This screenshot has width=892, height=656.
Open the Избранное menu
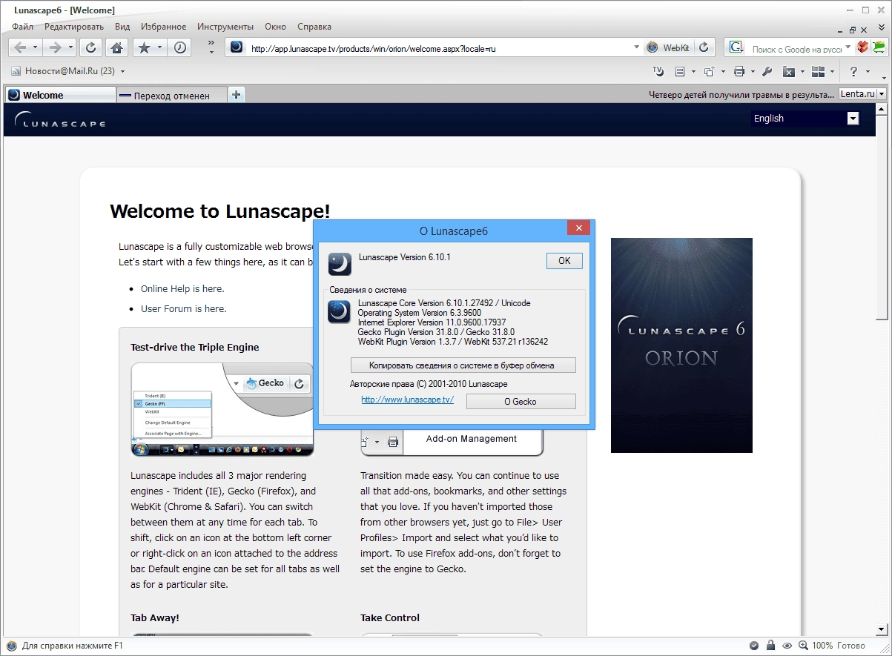pyautogui.click(x=164, y=27)
